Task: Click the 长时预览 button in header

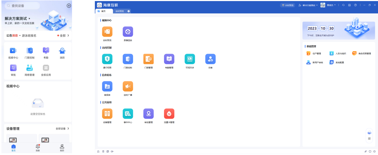Action: point(287,5)
